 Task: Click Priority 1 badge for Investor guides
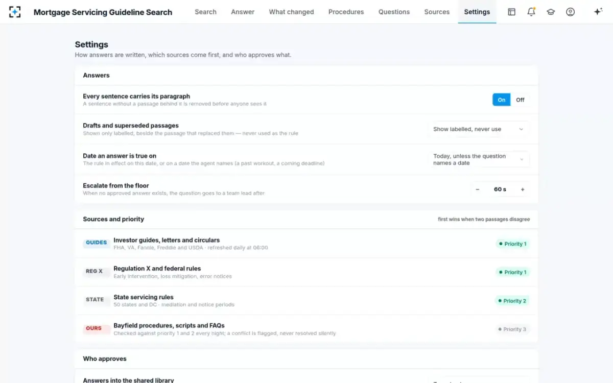point(512,244)
